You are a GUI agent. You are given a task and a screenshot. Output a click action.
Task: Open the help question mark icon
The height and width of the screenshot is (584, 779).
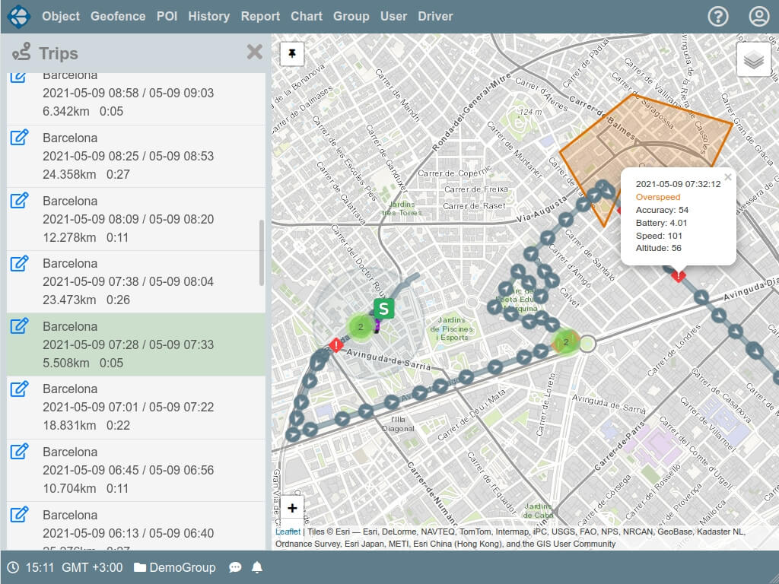718,16
